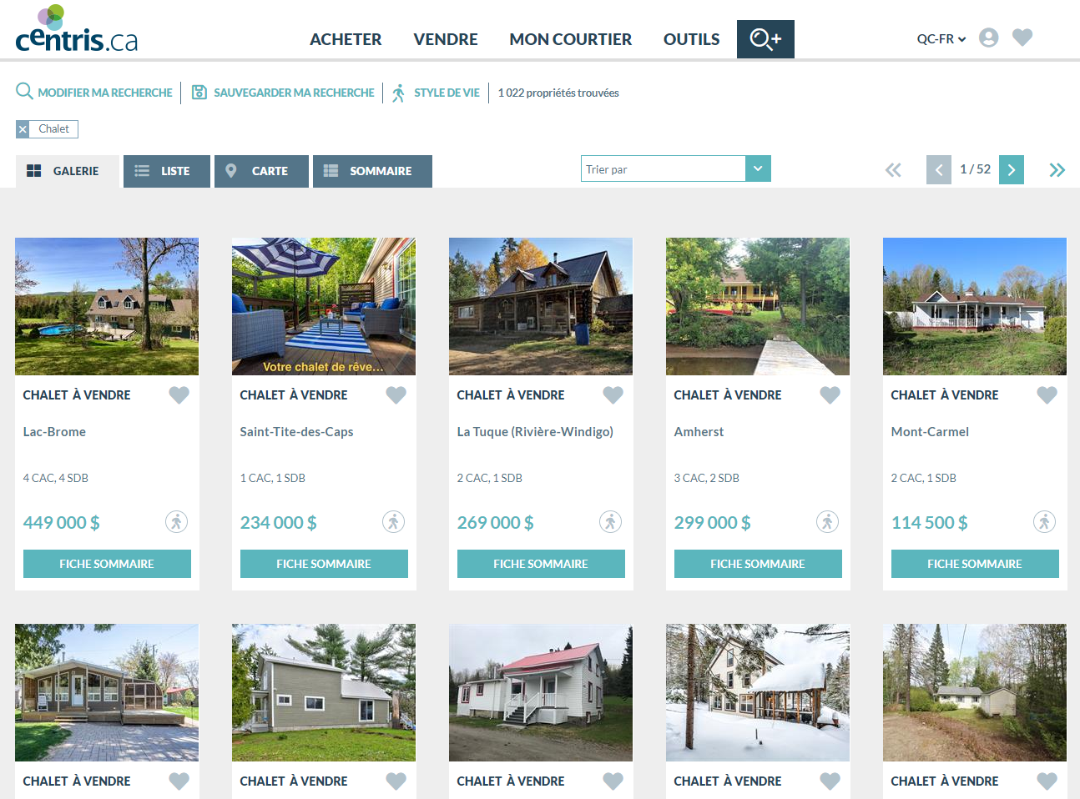Open FICHE SOMMAIRE for La Tuque listing
This screenshot has height=799, width=1080.
pos(540,563)
